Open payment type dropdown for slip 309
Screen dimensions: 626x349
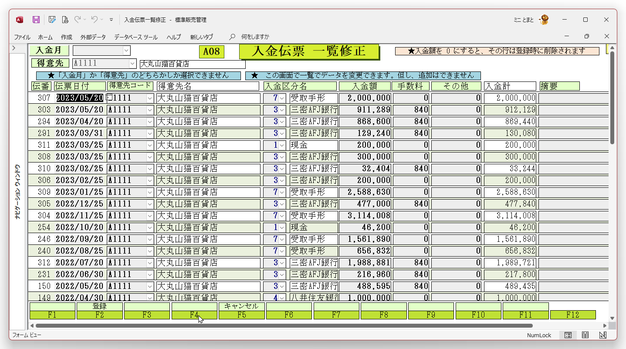pyautogui.click(x=282, y=192)
